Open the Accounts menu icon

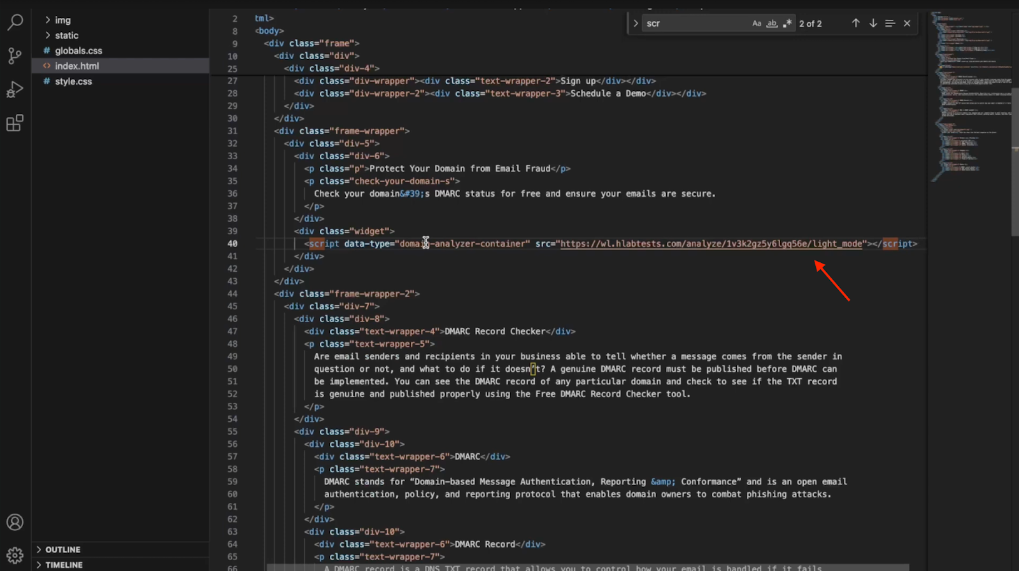15,523
